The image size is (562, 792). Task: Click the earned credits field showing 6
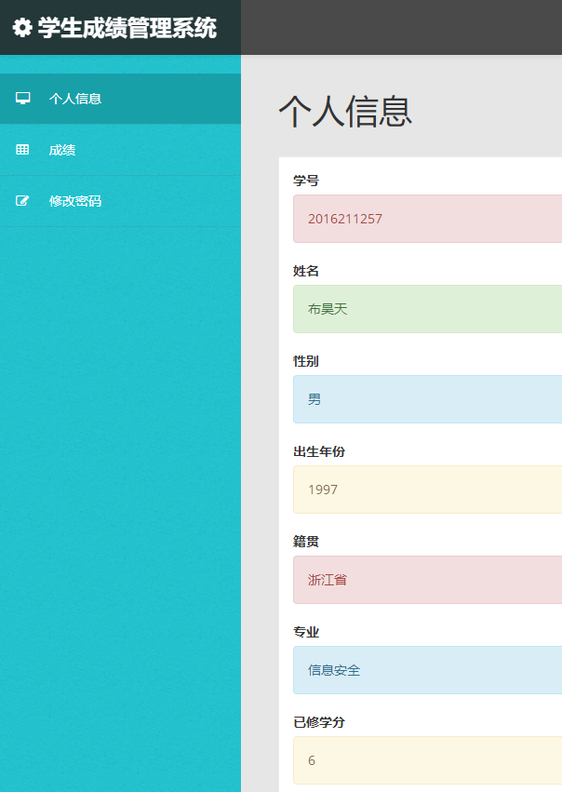[x=427, y=760]
